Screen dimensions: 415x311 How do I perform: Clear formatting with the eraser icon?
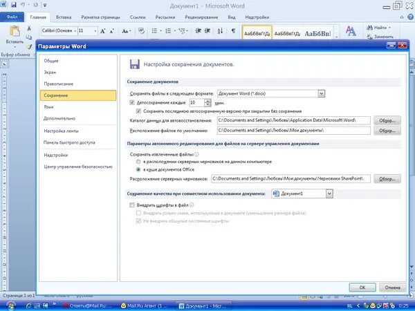tap(141, 31)
